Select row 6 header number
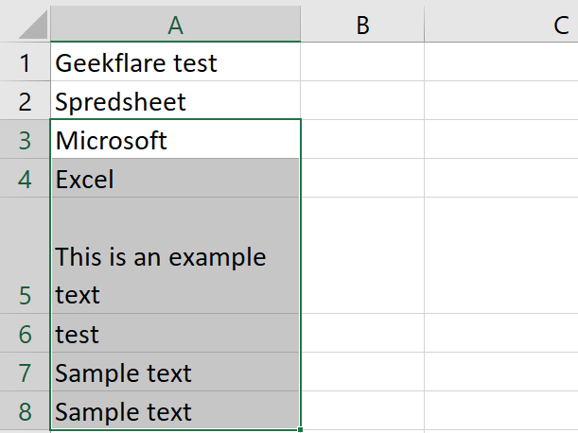 pyautogui.click(x=25, y=334)
